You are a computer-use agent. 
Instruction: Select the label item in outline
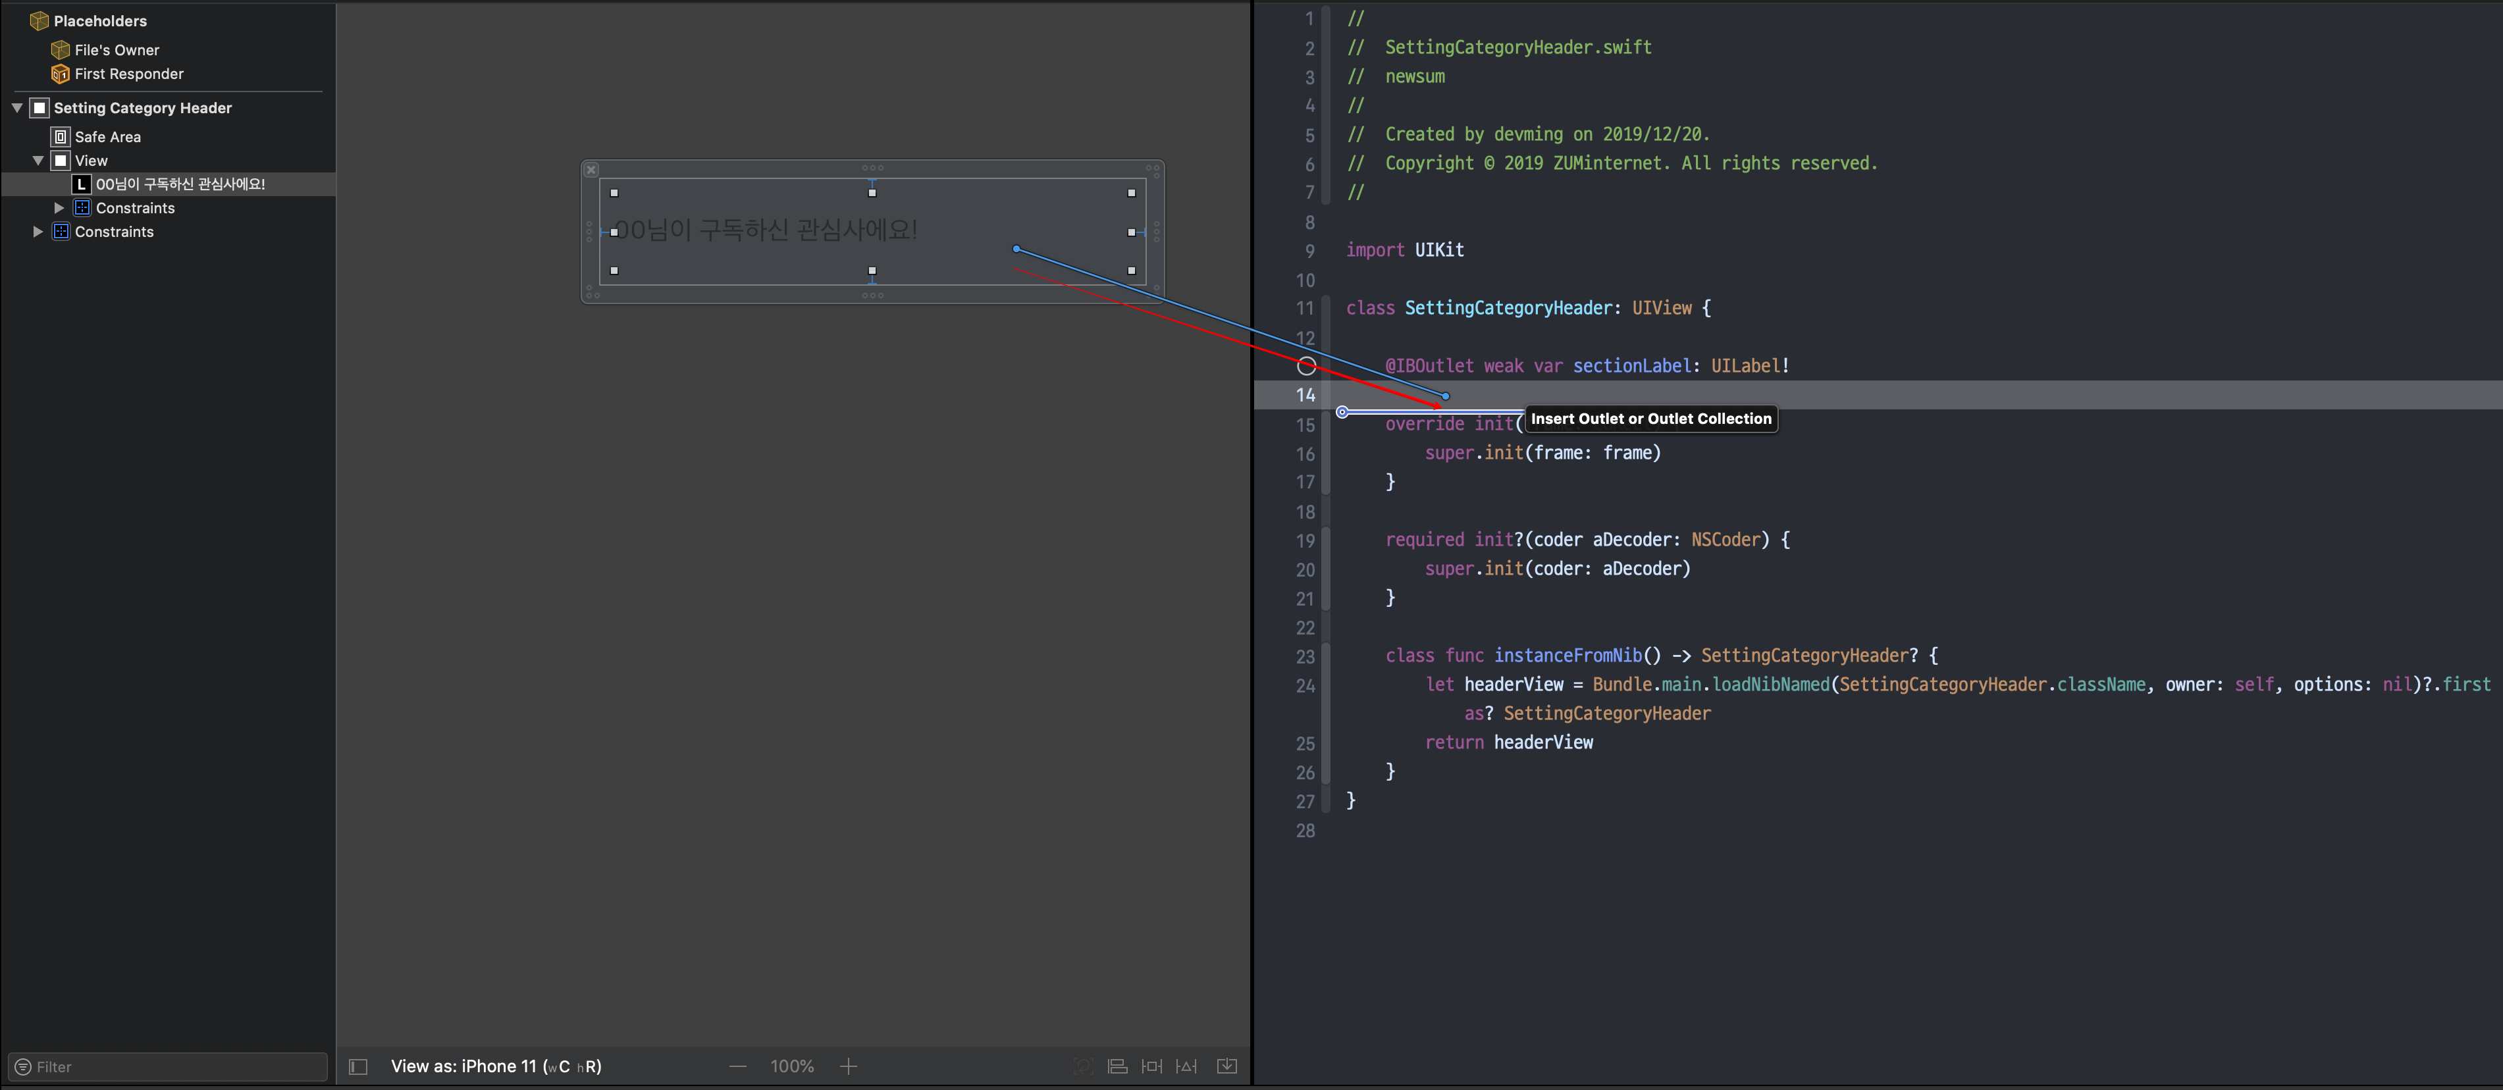[x=180, y=184]
